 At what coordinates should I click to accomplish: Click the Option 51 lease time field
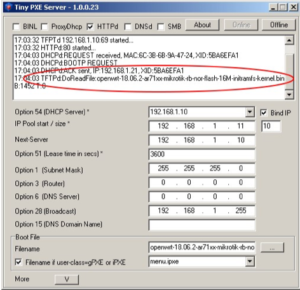pos(202,154)
